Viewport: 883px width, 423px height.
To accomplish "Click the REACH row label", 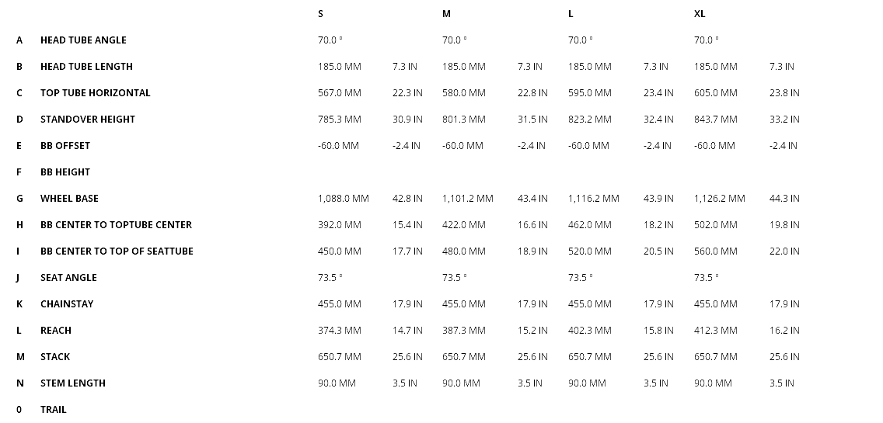I will click(56, 331).
